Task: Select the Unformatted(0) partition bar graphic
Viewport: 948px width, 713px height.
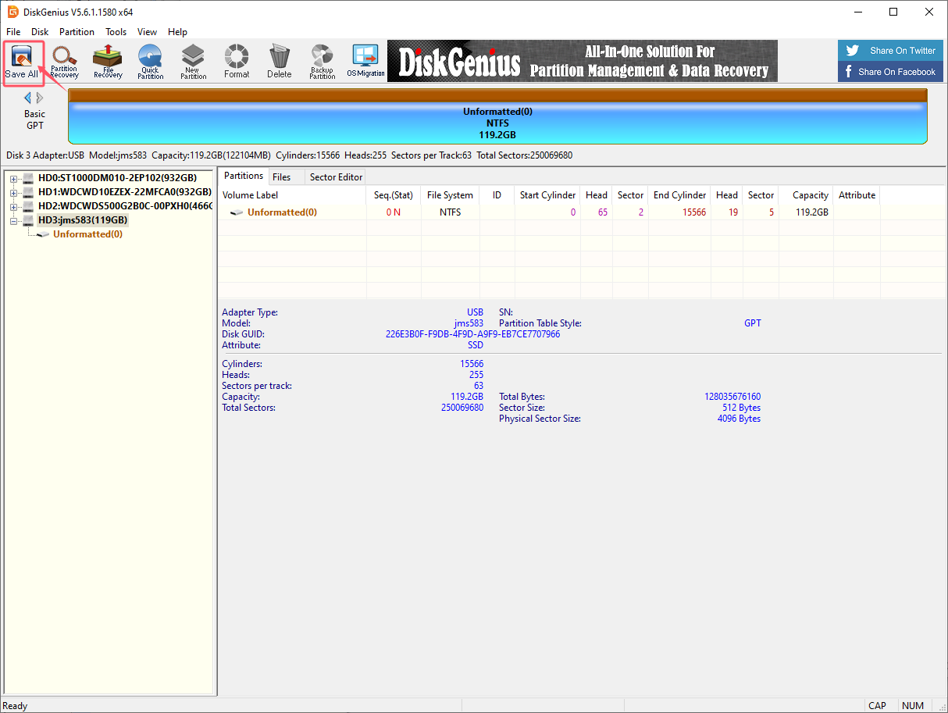Action: pyautogui.click(x=497, y=123)
